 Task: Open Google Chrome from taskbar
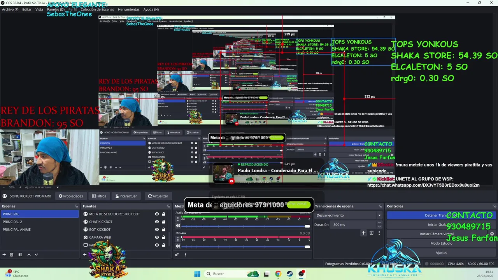tap(278, 274)
